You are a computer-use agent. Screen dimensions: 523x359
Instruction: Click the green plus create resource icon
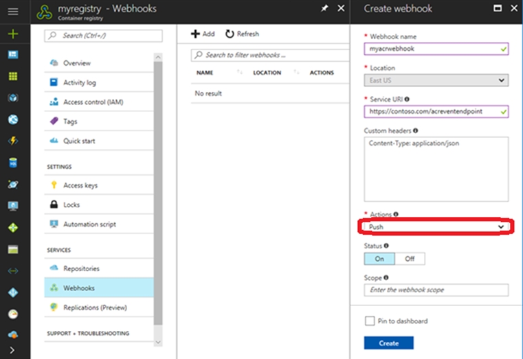tap(13, 34)
